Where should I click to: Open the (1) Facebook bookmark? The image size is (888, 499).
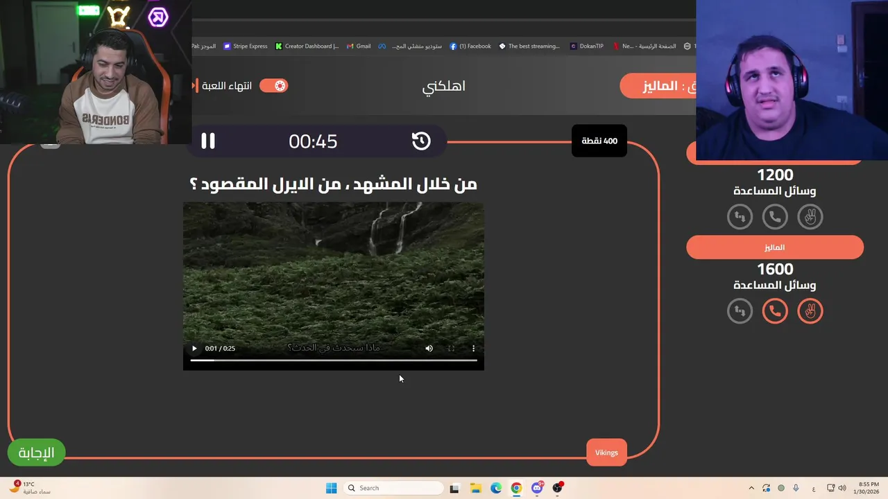(470, 46)
